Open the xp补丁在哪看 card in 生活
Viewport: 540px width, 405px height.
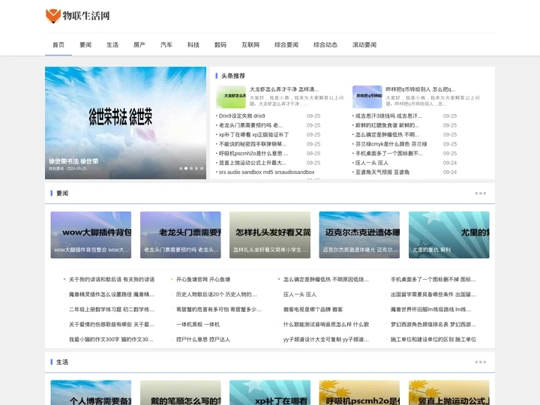pos(270,392)
